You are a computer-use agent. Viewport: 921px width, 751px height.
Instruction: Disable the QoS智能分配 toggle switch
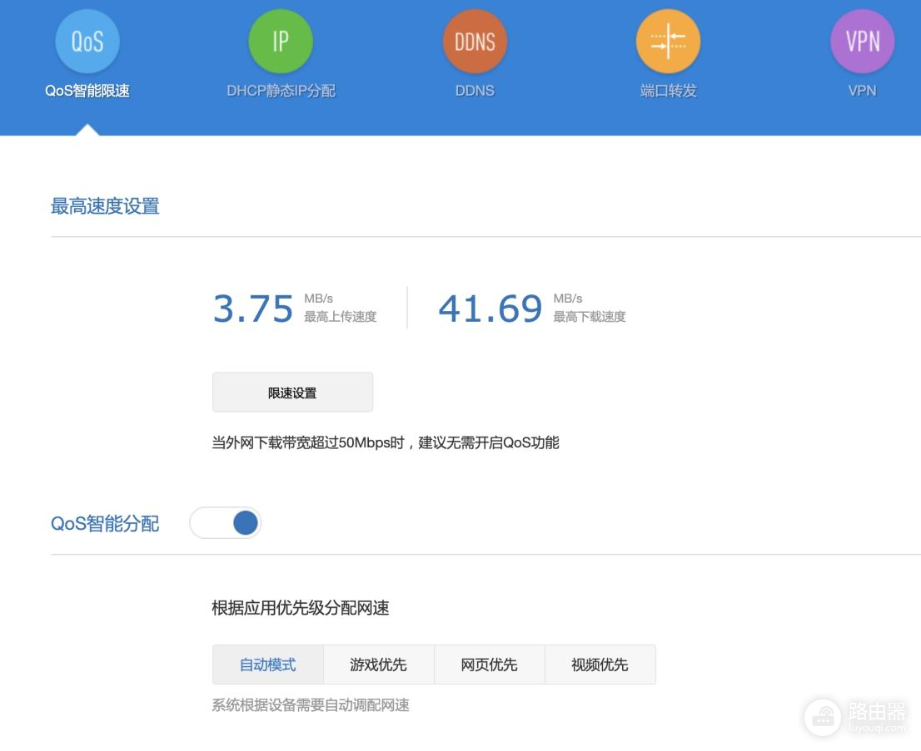tap(226, 523)
